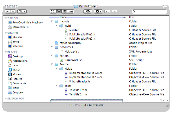The image size is (174, 117).
Task: Click the XML Property List kind cell
Action: (140, 52)
